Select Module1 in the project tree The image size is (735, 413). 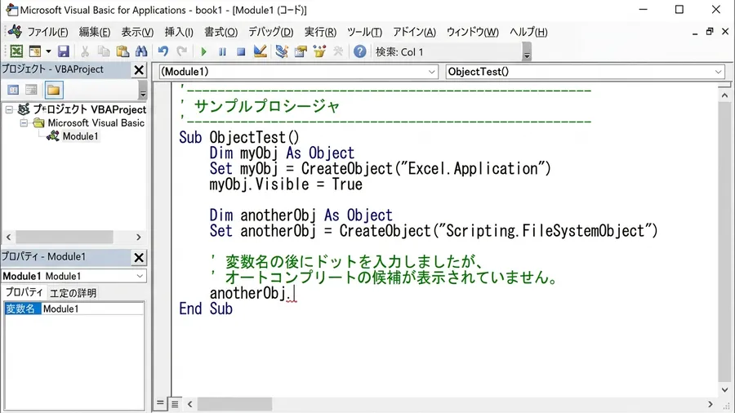point(80,136)
